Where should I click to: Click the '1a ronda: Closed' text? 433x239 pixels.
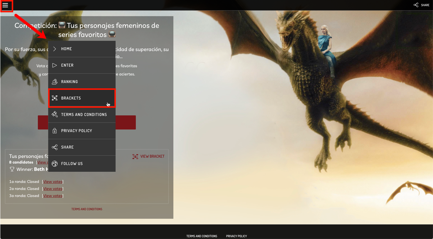pos(24,182)
